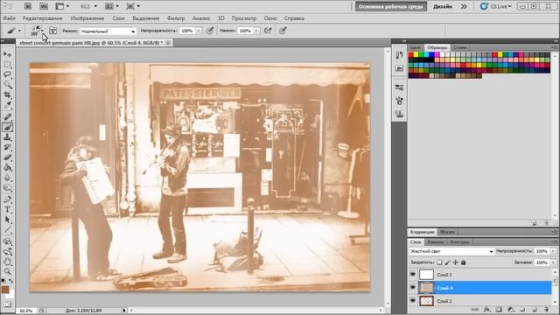Enable airbrush mode in options bar
The height and width of the screenshot is (315, 560).
coord(268,31)
